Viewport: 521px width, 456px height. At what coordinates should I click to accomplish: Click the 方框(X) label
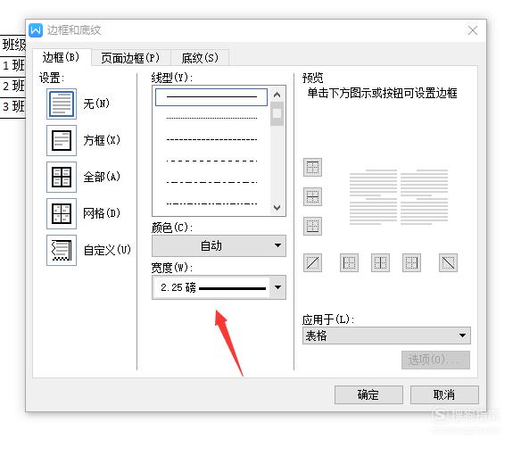102,140
